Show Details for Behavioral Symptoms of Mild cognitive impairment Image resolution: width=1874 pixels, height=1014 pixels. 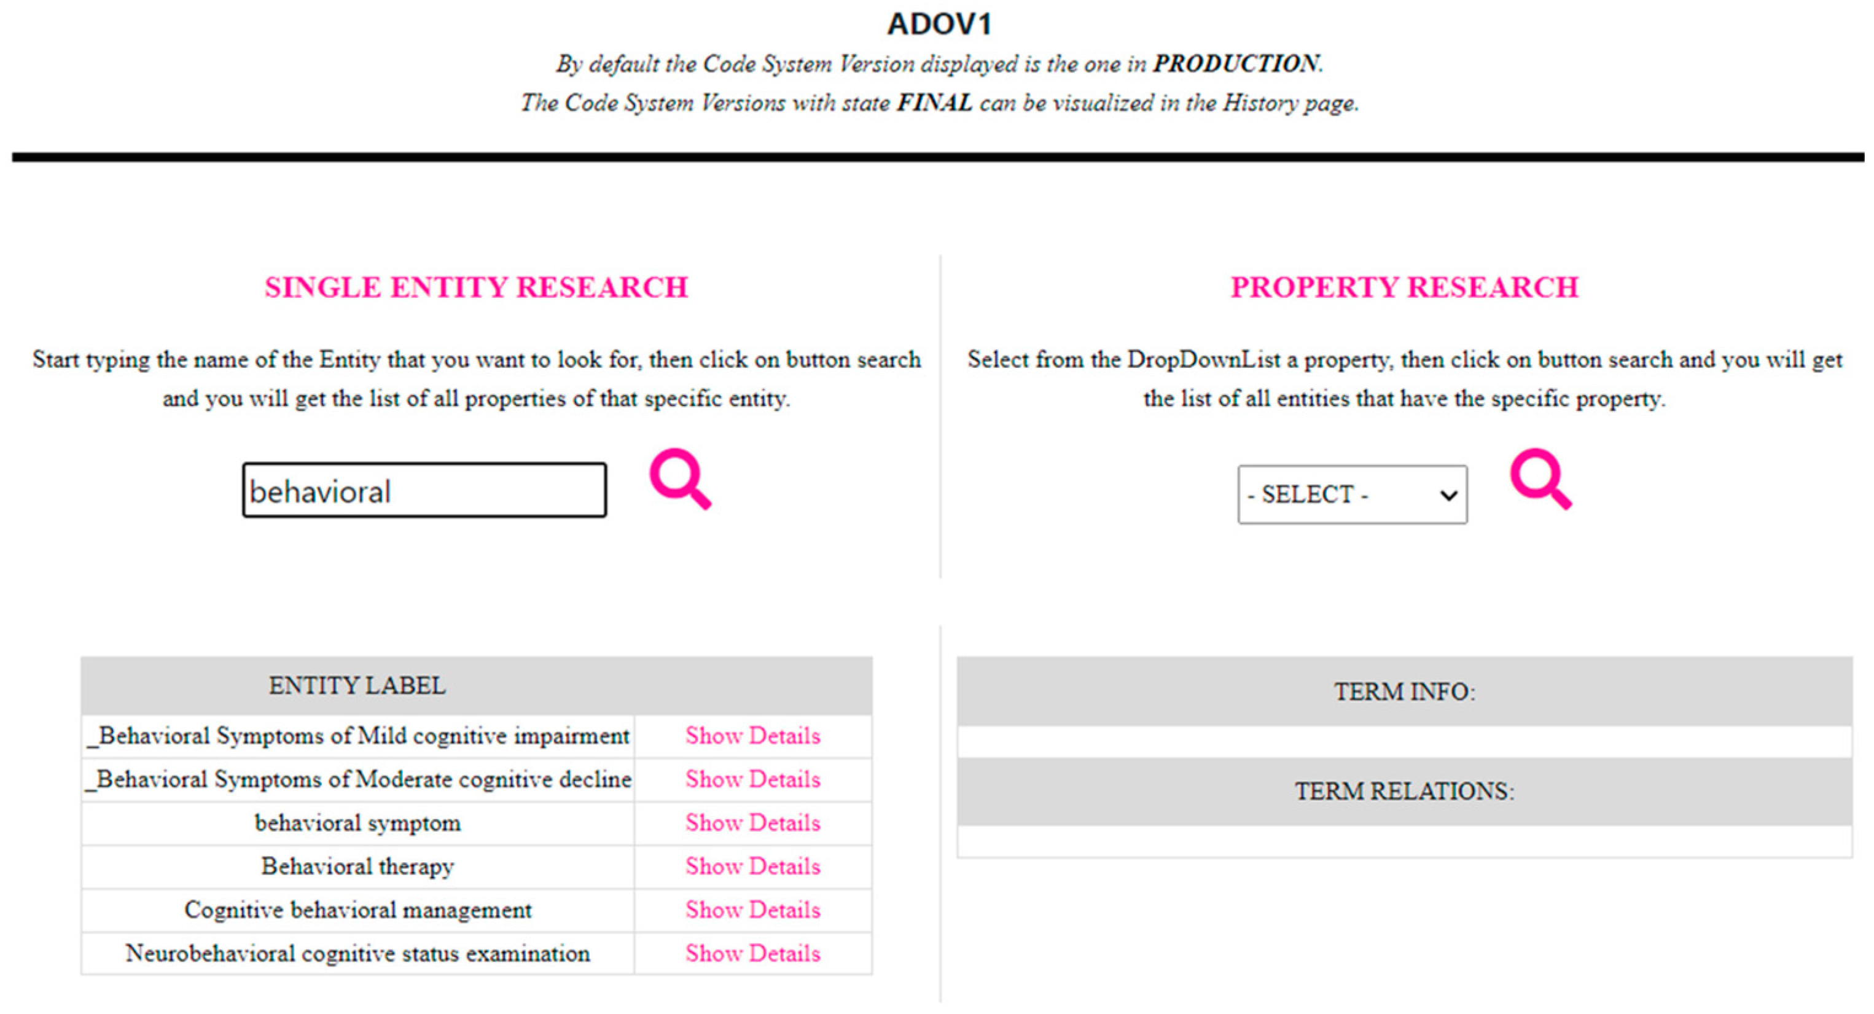[752, 736]
